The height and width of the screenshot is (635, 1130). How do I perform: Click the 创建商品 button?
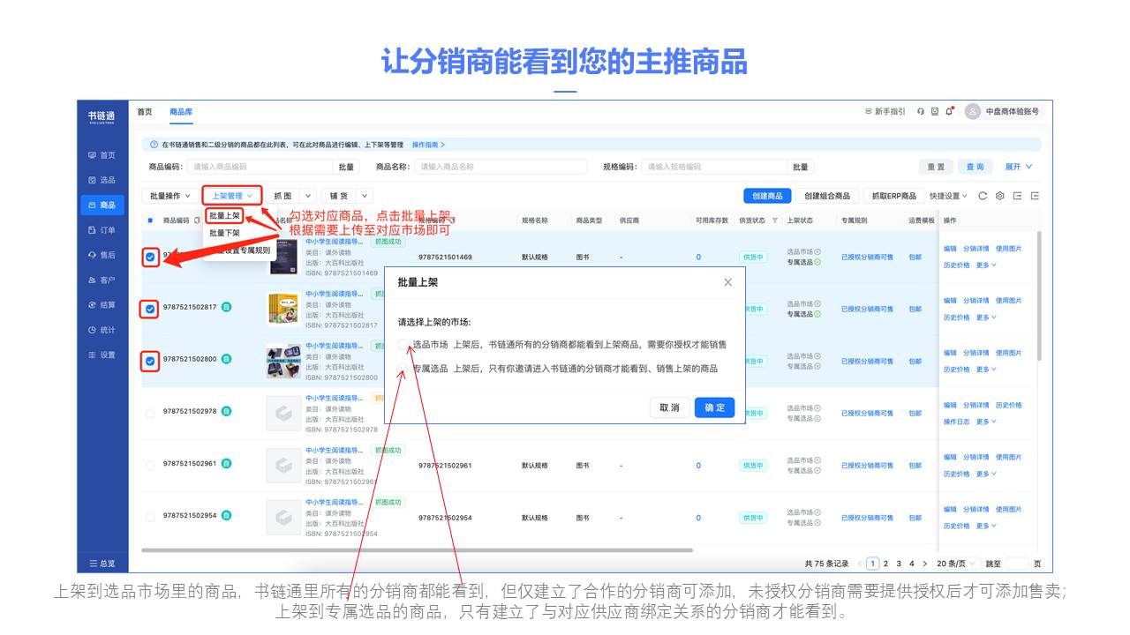[x=767, y=196]
